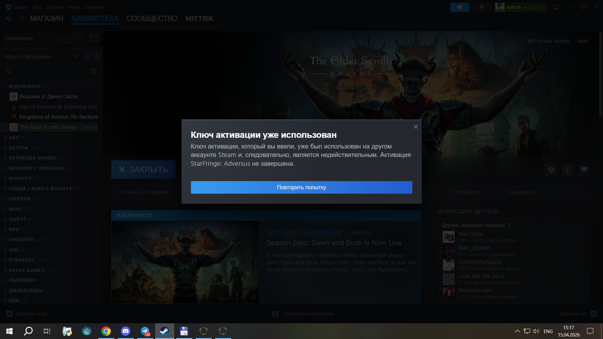Click the Повторить попытку button
Viewport: 603px width, 339px height.
(301, 187)
